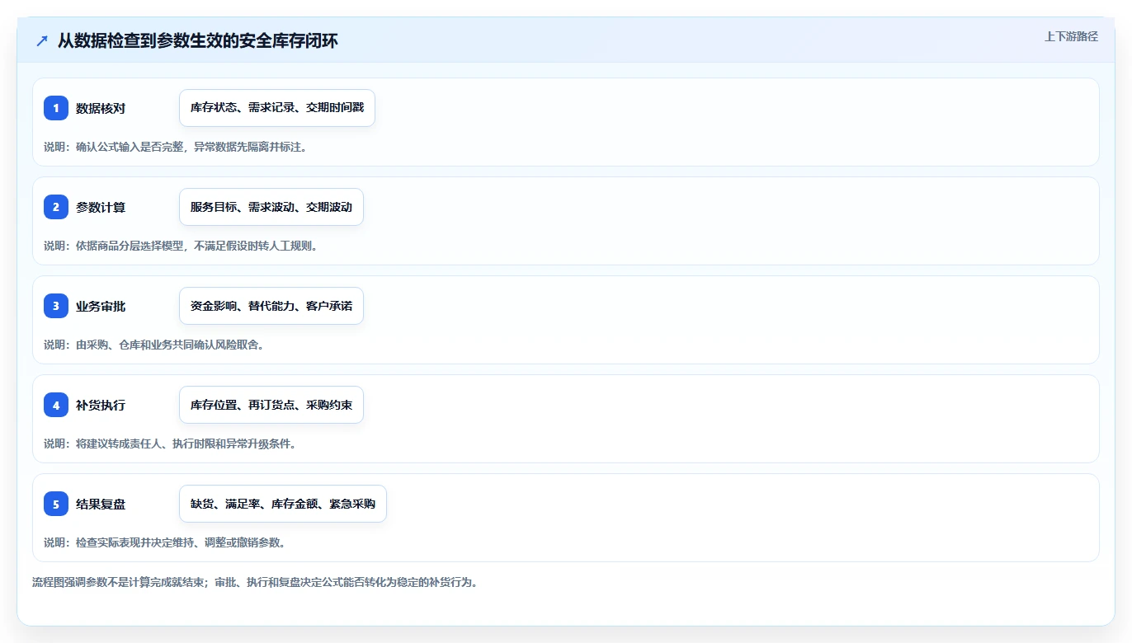Click the footer text 流程图强调参数不是计算完成就结束
This screenshot has width=1132, height=643.
(x=119, y=582)
